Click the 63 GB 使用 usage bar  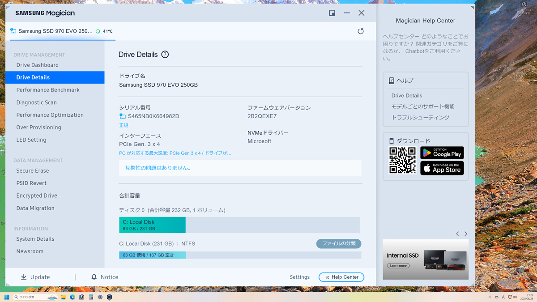pyautogui.click(x=153, y=255)
